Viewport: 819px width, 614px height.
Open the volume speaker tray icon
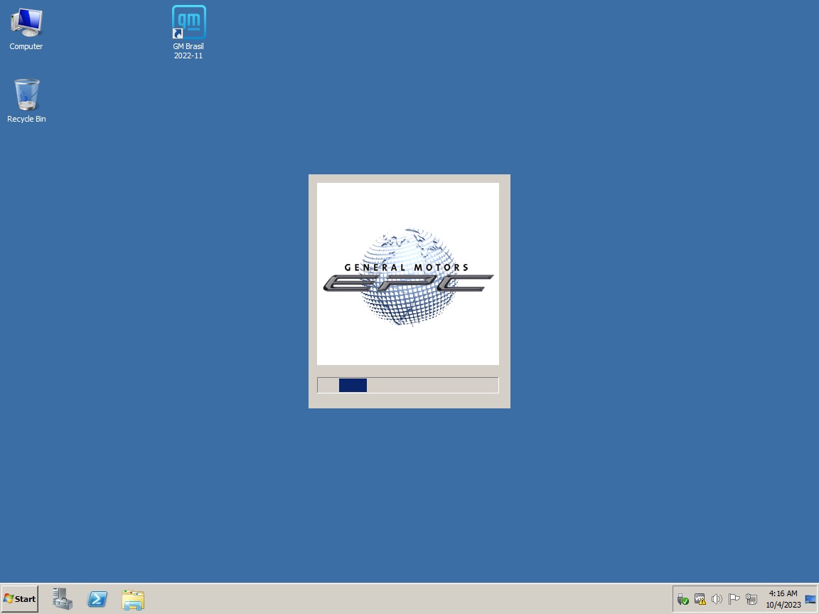[717, 599]
